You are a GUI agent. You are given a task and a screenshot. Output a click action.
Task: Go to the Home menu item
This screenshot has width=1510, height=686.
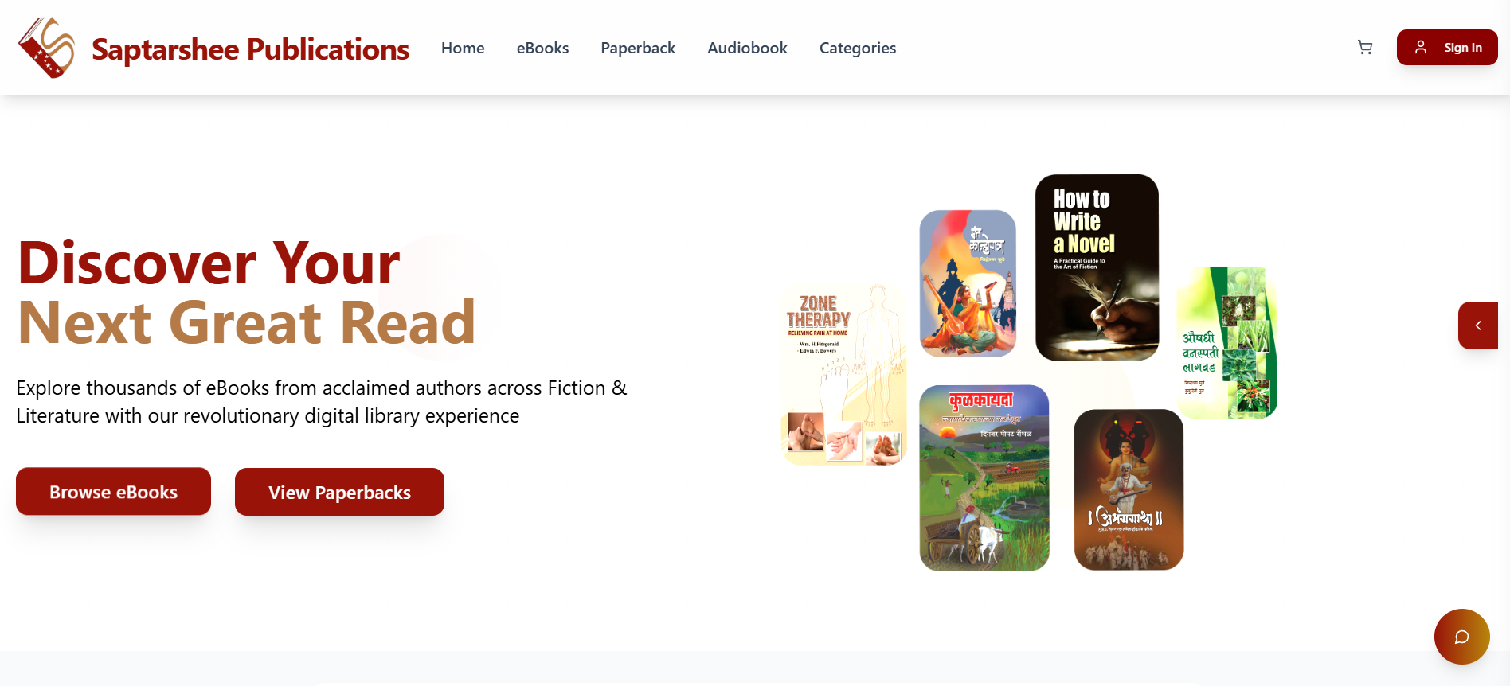[x=463, y=48]
